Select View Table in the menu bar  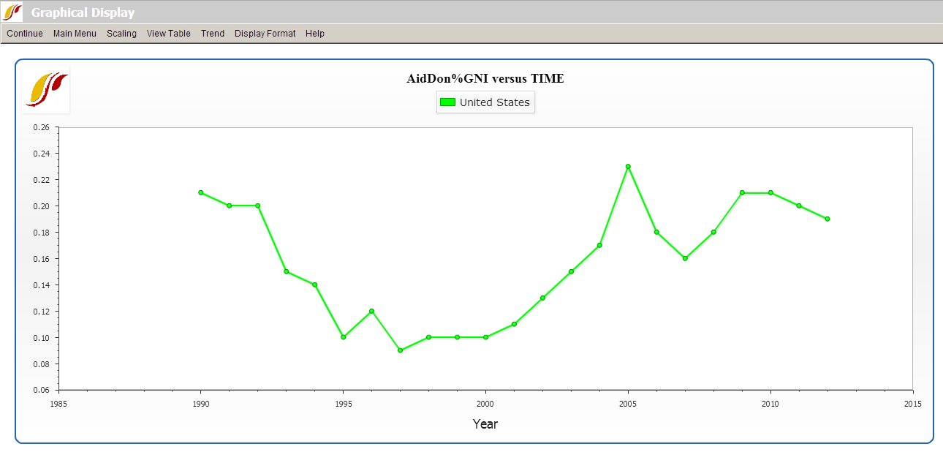tap(168, 34)
